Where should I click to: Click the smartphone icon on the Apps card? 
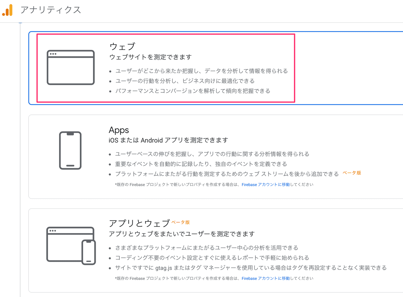[x=70, y=150]
